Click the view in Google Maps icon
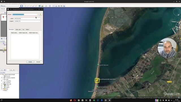The image size is (181, 102). click(x=62, y=6)
